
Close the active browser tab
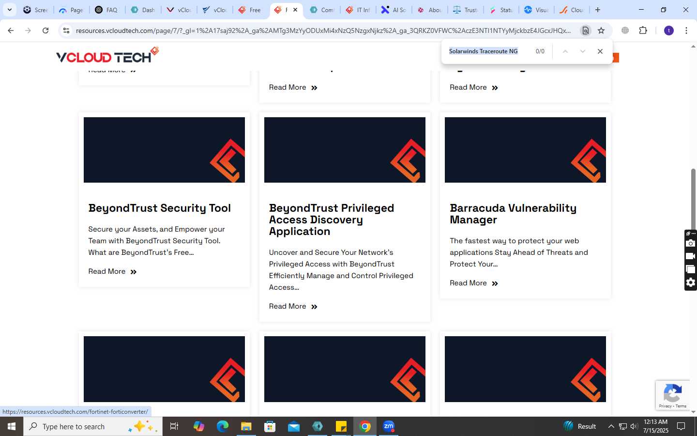click(295, 10)
